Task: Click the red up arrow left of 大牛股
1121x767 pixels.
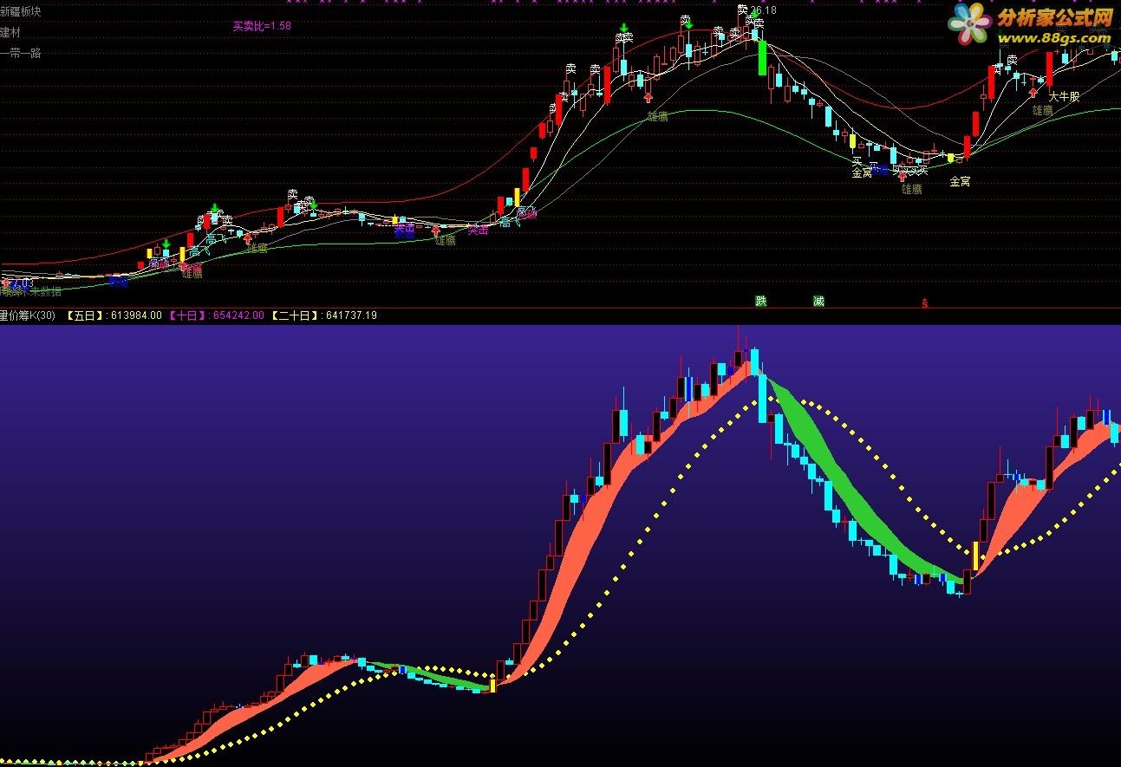Action: [x=1033, y=92]
